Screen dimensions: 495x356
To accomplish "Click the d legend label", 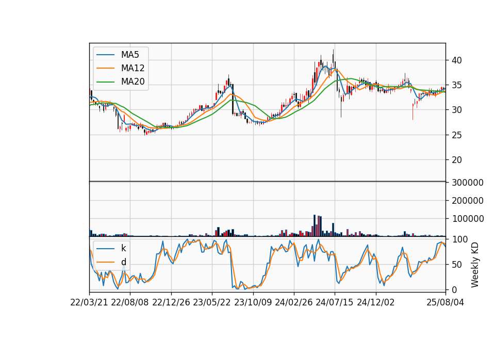I will (x=124, y=262).
